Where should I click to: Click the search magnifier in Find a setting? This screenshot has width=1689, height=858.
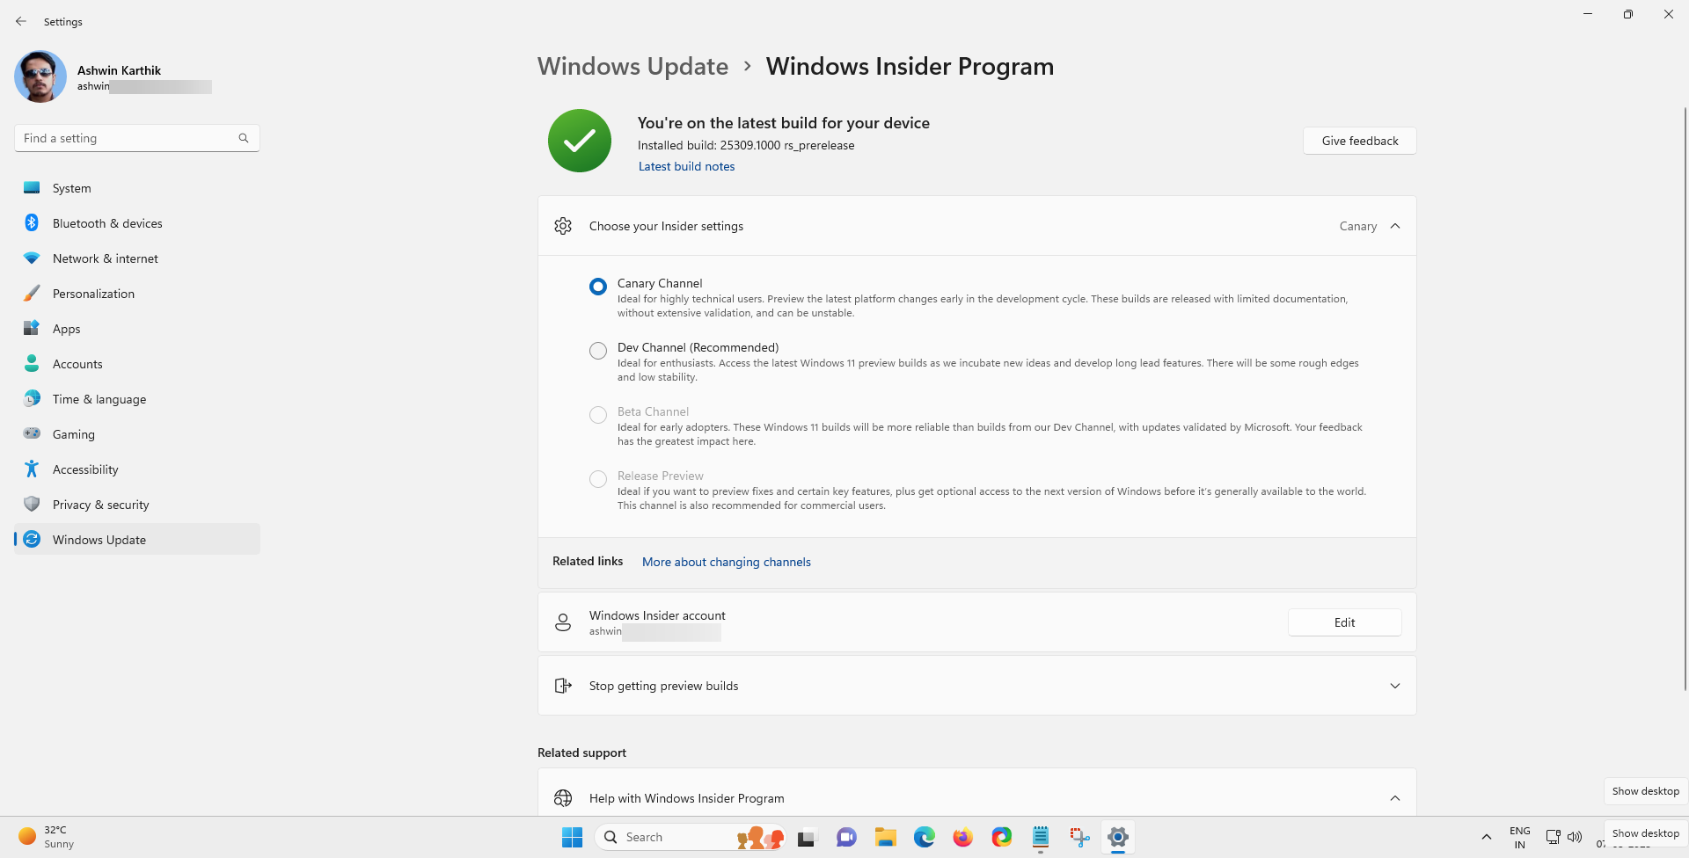(x=244, y=138)
